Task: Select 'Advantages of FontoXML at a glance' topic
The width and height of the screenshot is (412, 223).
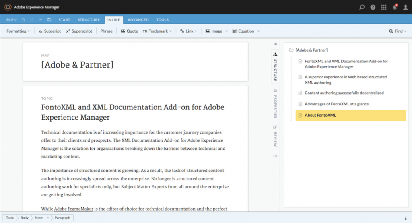Action: tap(336, 104)
